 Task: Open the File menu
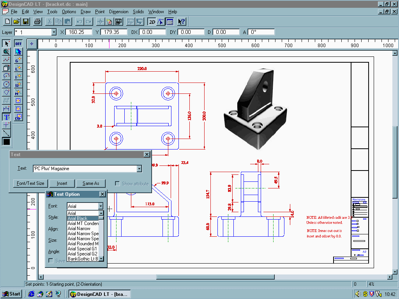coord(14,12)
